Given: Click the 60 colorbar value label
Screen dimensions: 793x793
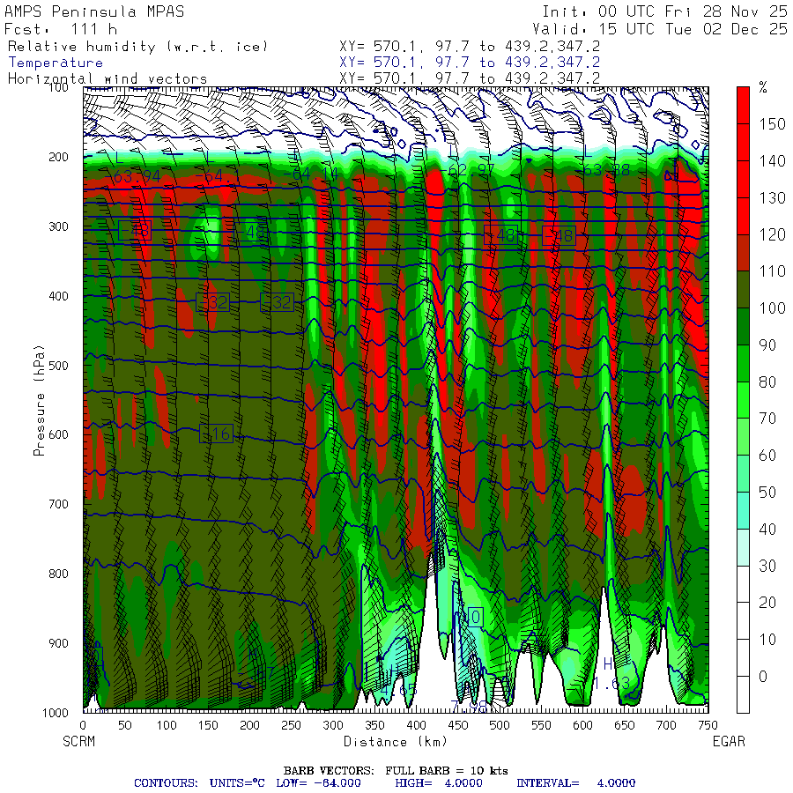Looking at the screenshot, I should pos(767,456).
